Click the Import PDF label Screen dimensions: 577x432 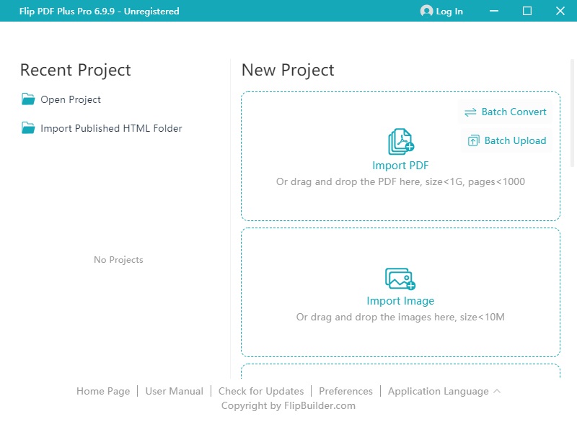400,166
